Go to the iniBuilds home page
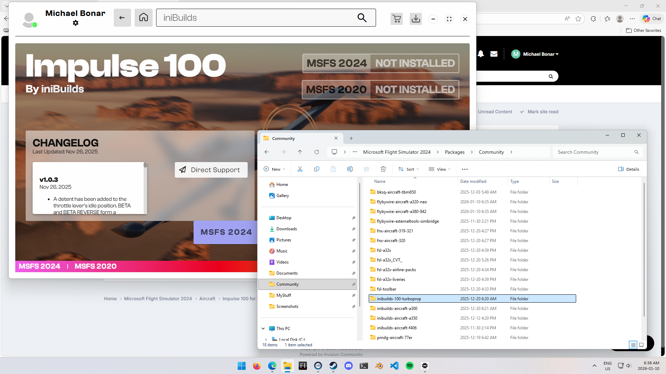Screen dimensions: 666x374 coord(143,18)
